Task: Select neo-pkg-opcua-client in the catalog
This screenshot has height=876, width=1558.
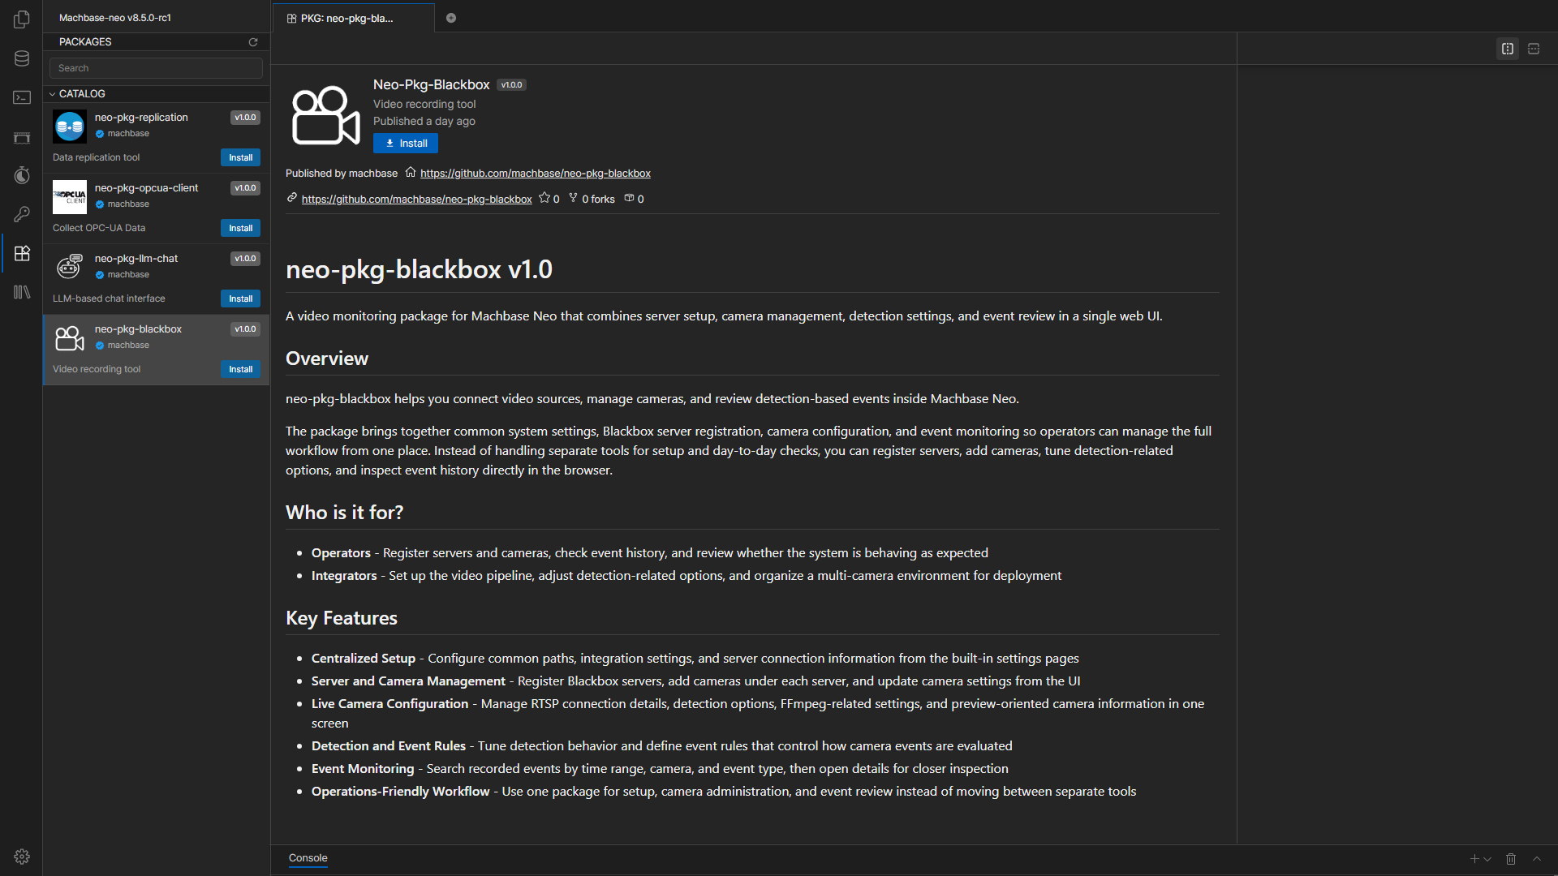Action: coord(156,208)
